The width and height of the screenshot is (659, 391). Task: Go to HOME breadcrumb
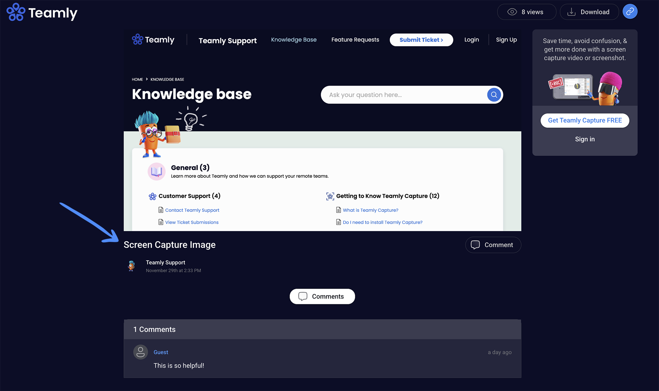[x=137, y=79]
